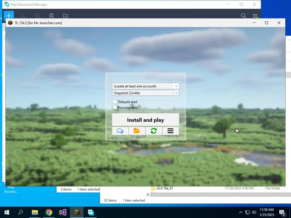Image resolution: width=291 pixels, height=218 pixels.
Task: Enable the Force update checkbox
Action: click(115, 107)
